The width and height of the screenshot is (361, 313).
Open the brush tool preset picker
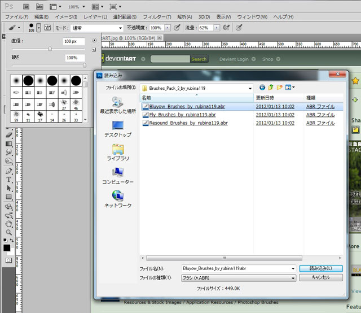(14, 28)
